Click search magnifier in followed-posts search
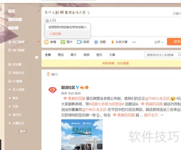Screen dimensions: 181x150 tap(179, 55)
